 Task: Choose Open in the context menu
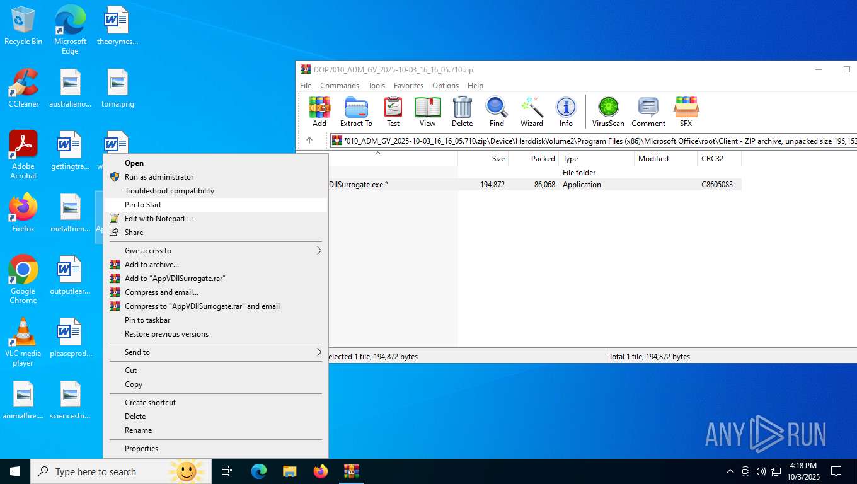tap(216, 163)
